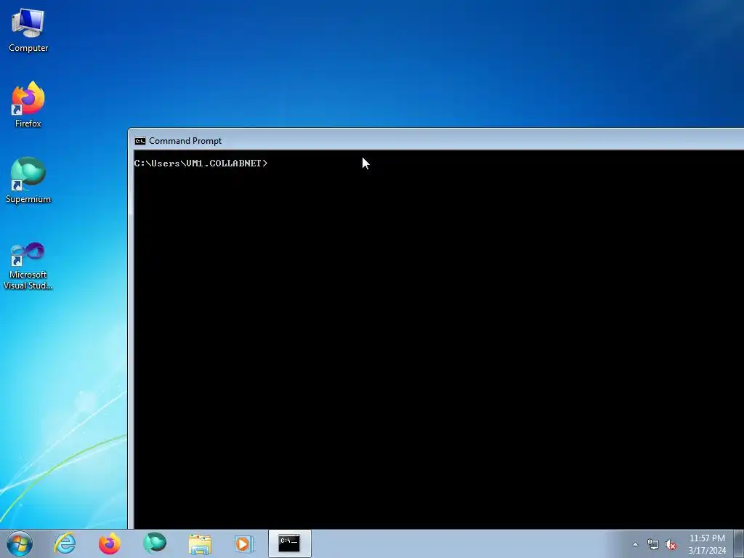Select the Supermium desktop shortcut

(28, 180)
